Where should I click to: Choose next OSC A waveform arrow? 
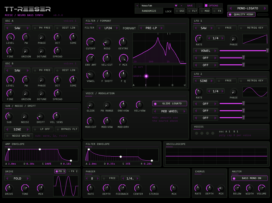pyautogui.click(x=28, y=28)
